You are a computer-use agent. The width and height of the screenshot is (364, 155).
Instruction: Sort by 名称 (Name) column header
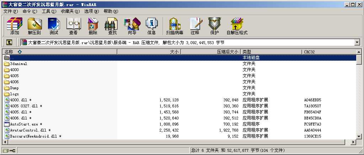[x=60, y=52]
